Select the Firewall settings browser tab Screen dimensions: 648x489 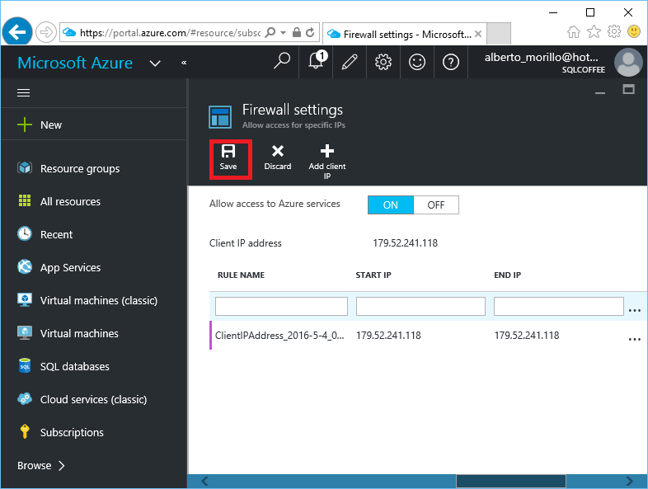(x=404, y=34)
